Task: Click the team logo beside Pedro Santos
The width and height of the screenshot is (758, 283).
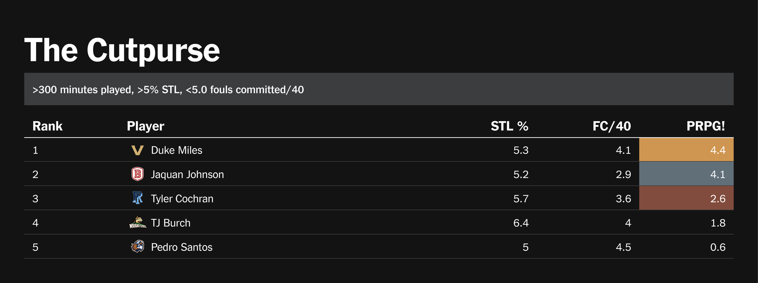Action: coord(137,247)
